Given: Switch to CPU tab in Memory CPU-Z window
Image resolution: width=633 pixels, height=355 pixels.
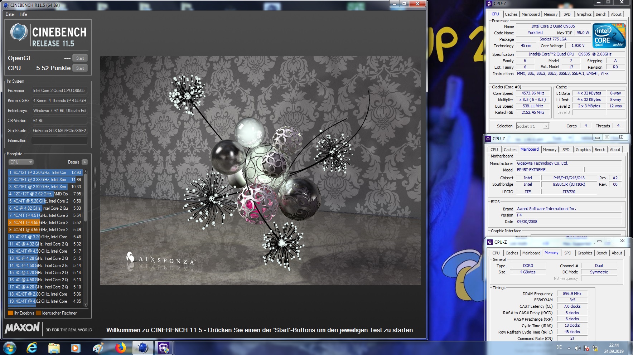Looking at the screenshot, I should (496, 253).
